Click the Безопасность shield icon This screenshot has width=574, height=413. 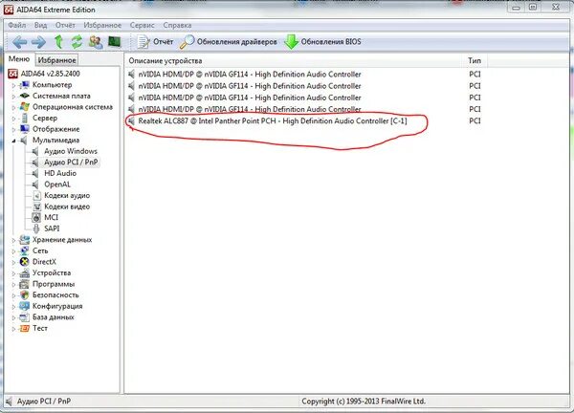(24, 294)
